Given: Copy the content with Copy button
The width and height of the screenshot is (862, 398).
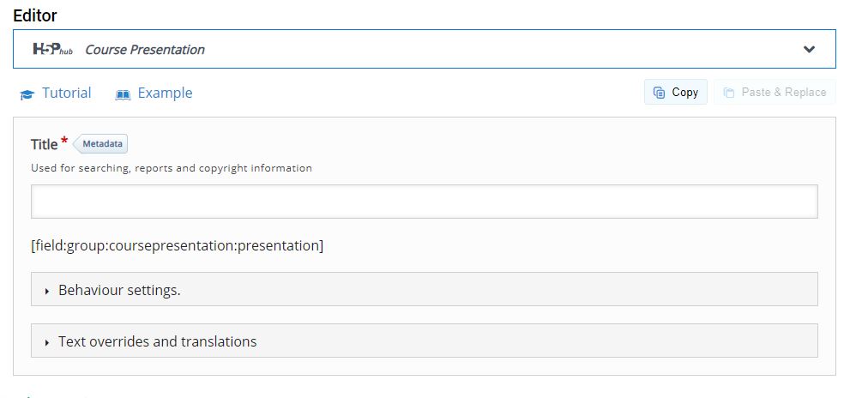Looking at the screenshot, I should (676, 92).
